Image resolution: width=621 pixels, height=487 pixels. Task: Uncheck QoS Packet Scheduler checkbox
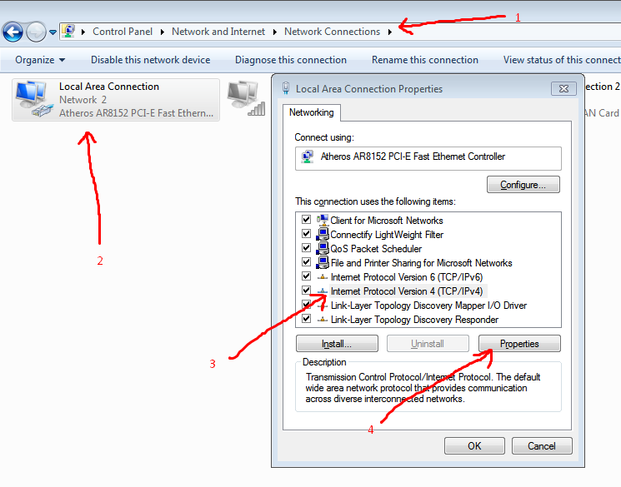pyautogui.click(x=306, y=247)
